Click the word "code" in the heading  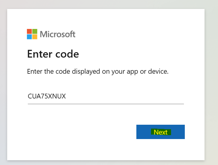click(x=67, y=54)
